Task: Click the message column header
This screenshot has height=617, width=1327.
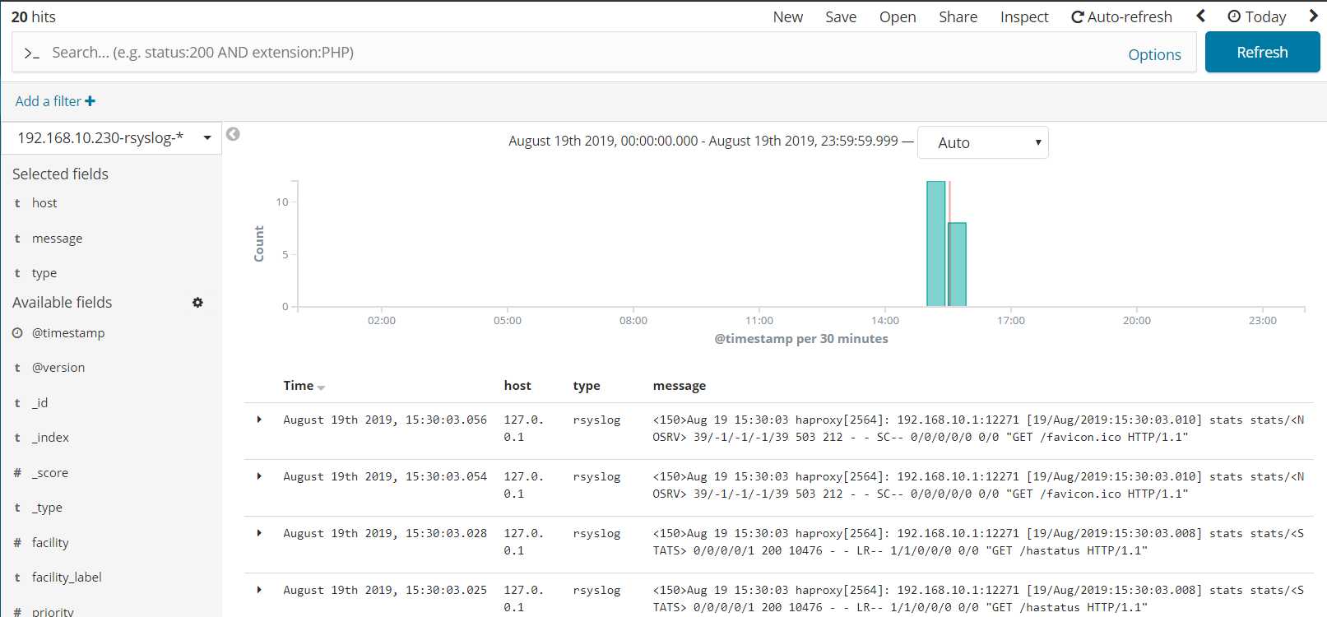Action: [x=680, y=386]
